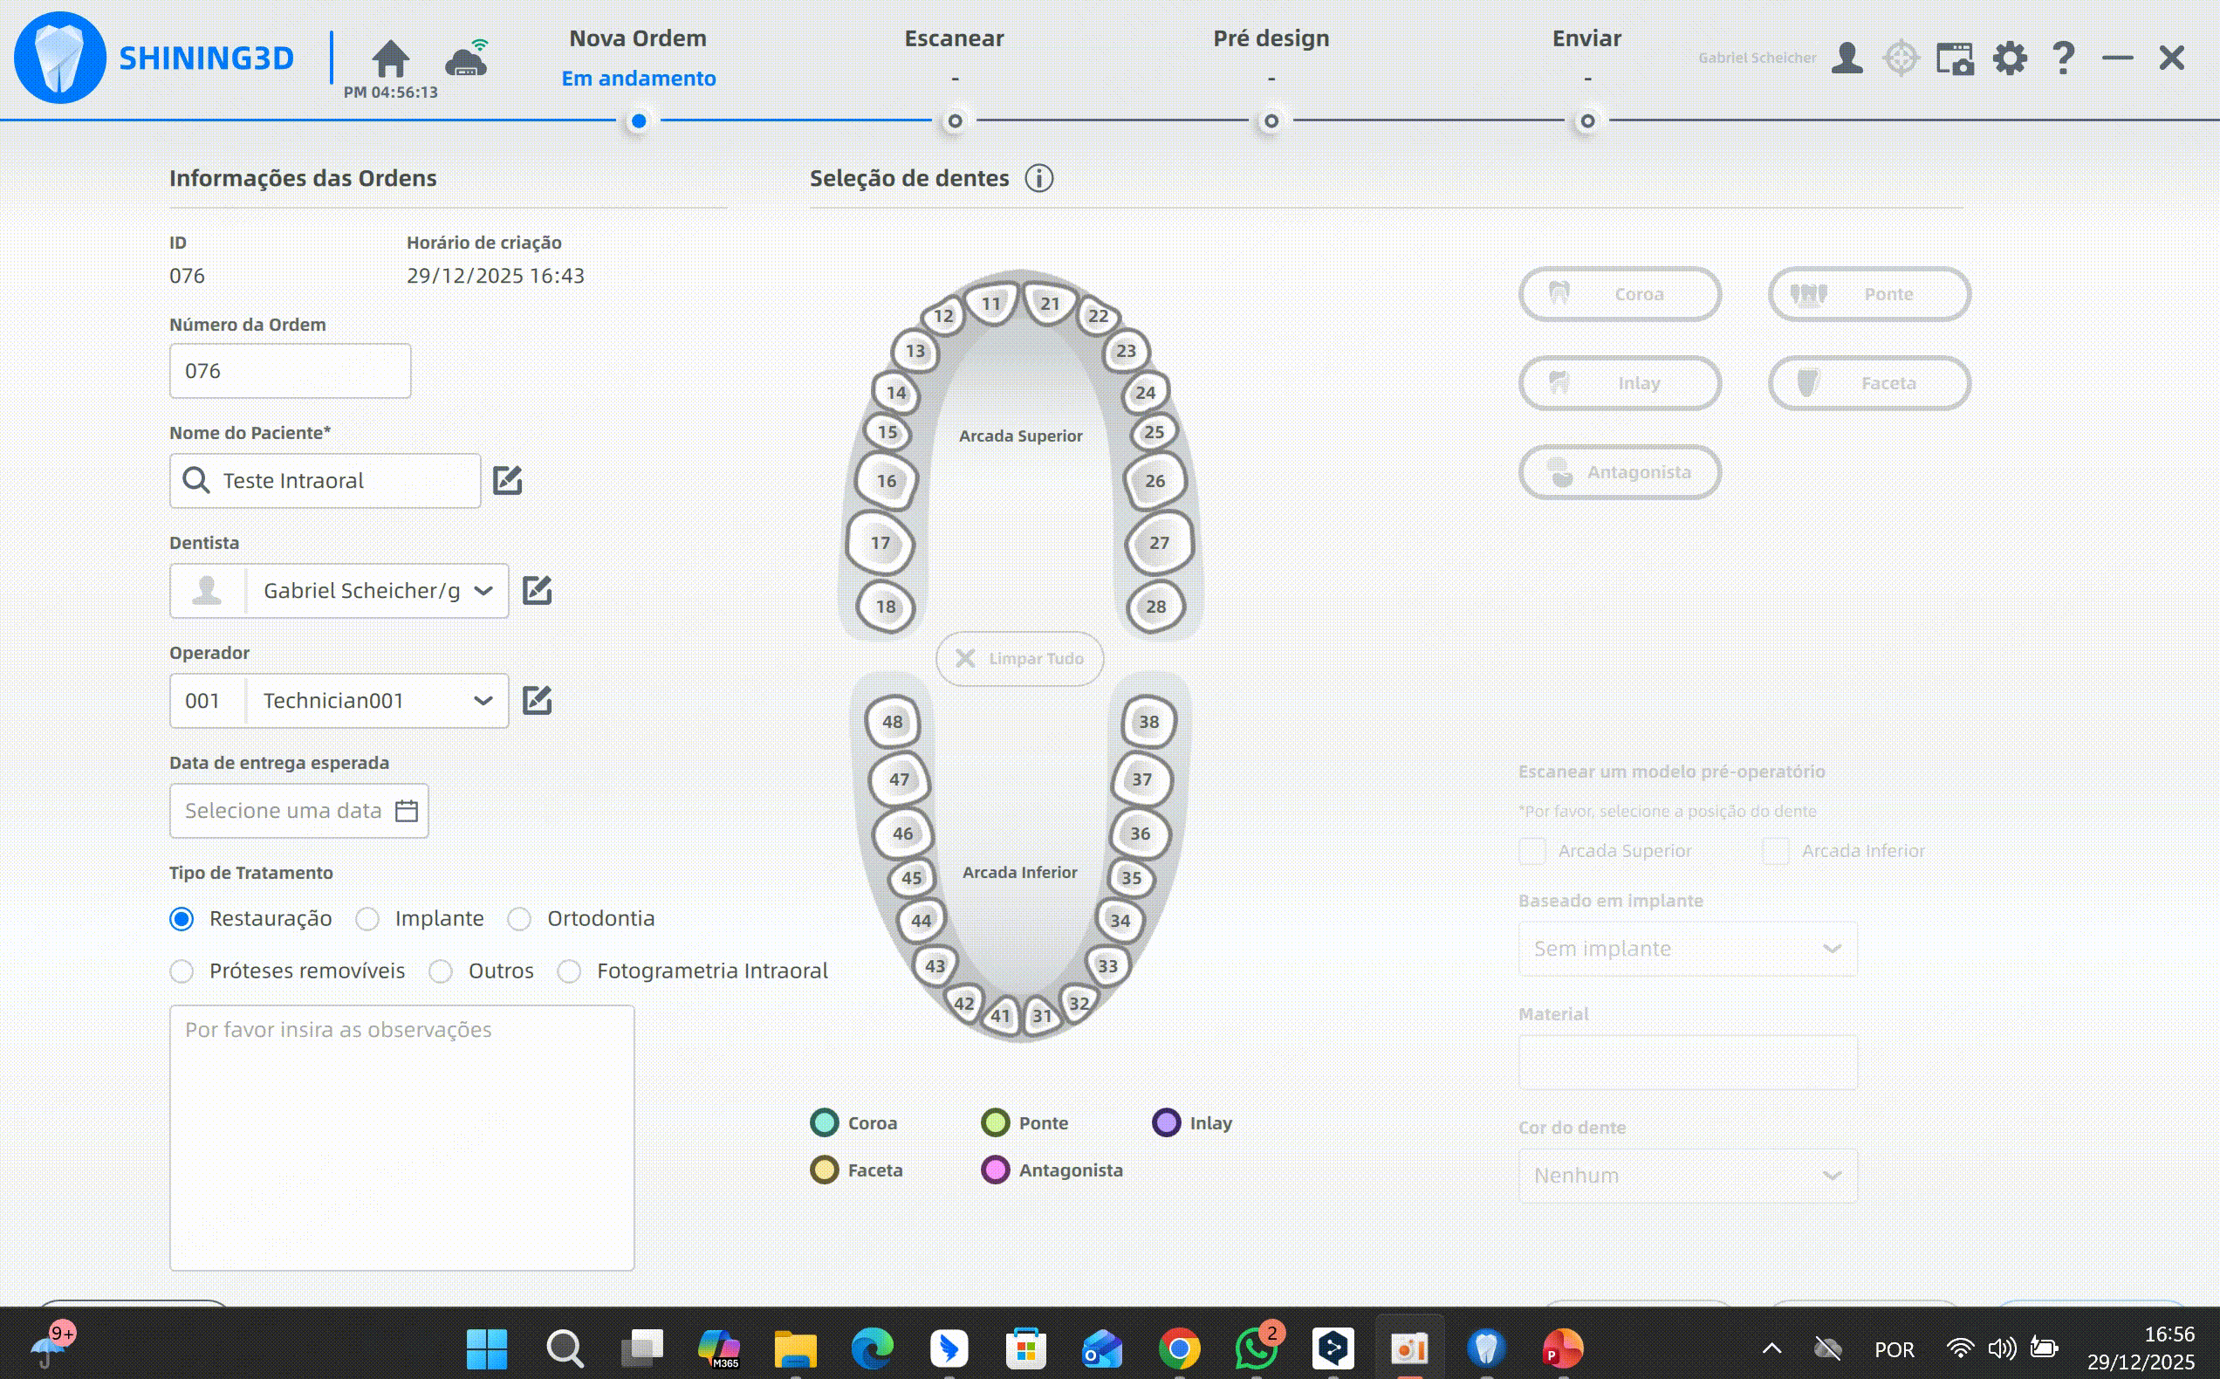Choose Próteses removíveis radio button
Screen dimensions: 2220x1379
(182, 971)
